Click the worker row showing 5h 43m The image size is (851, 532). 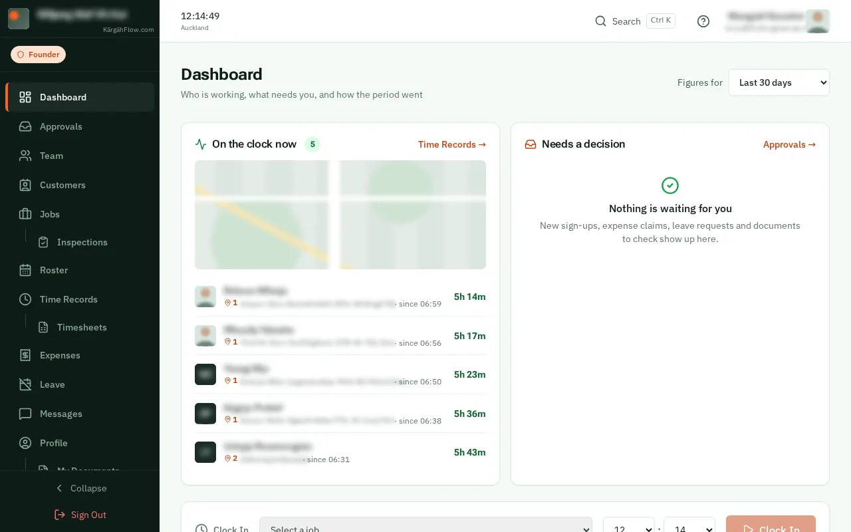click(340, 452)
